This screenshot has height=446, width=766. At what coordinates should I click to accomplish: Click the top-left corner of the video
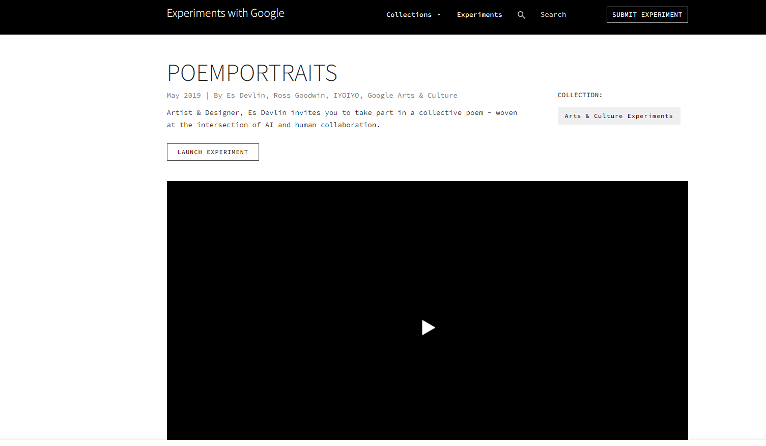[x=173, y=187]
